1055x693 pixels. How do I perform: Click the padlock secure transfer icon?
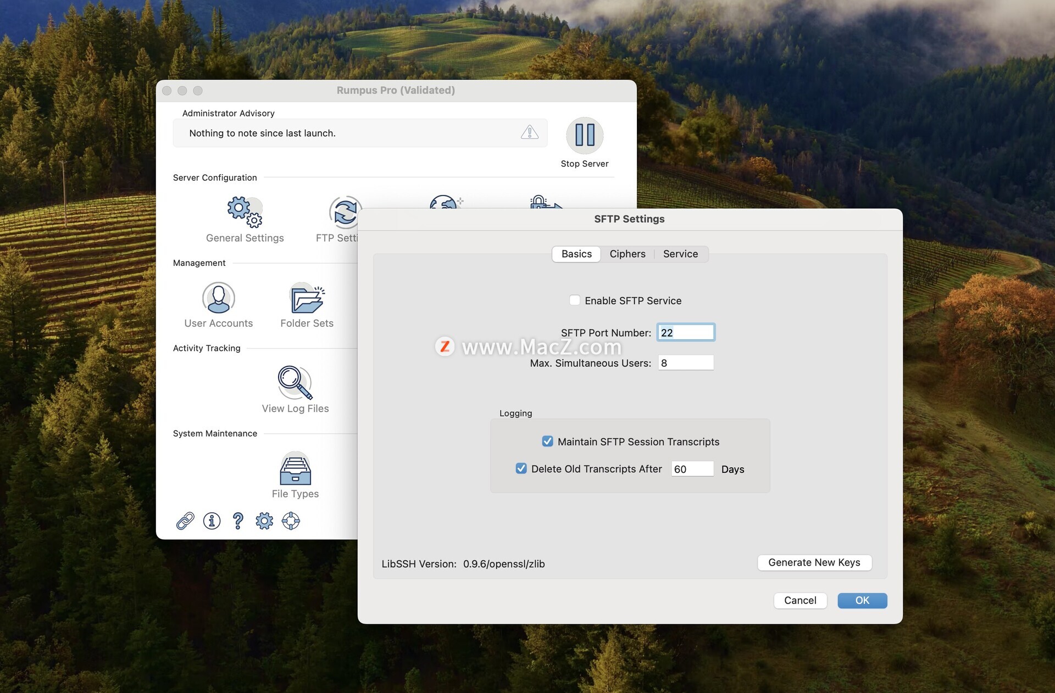tap(546, 202)
